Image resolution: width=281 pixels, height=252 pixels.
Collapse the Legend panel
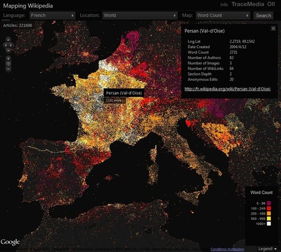tap(267, 249)
